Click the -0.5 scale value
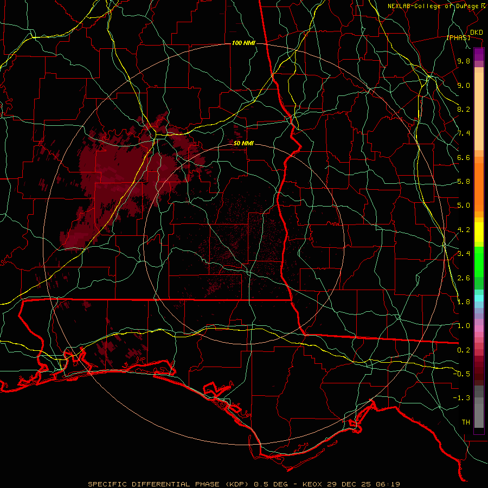 (x=461, y=374)
